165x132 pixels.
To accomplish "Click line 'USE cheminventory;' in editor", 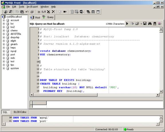I will tap(55, 55).
